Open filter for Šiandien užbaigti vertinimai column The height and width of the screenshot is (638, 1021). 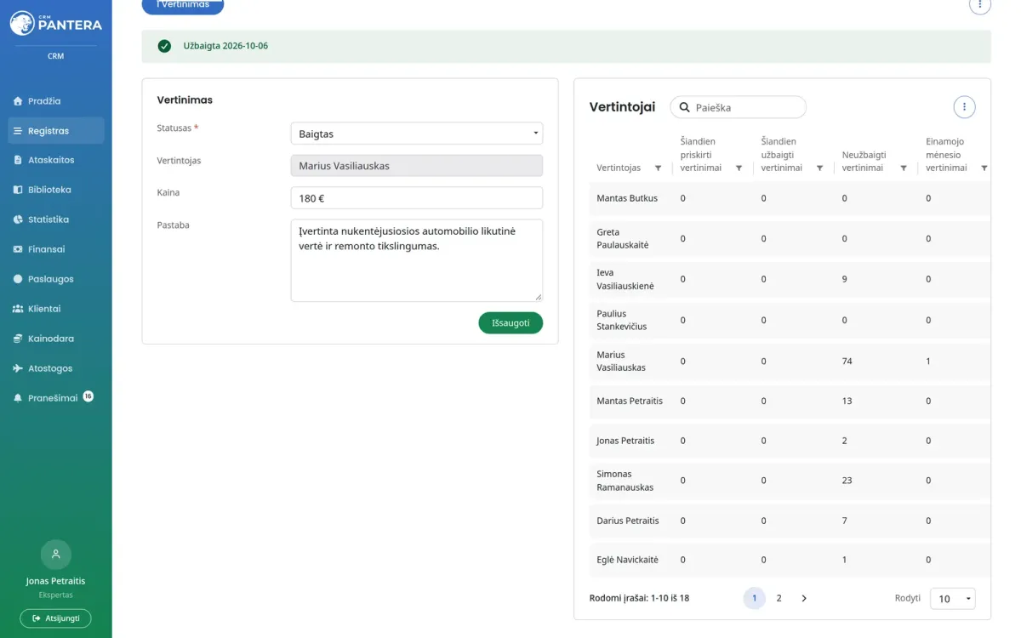[x=819, y=168]
